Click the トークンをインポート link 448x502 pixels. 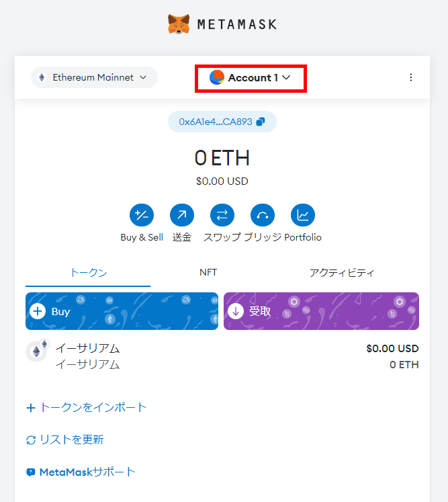point(87,407)
